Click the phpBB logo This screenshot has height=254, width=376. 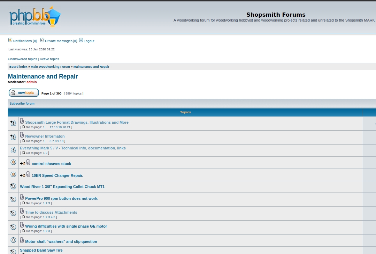[35, 17]
